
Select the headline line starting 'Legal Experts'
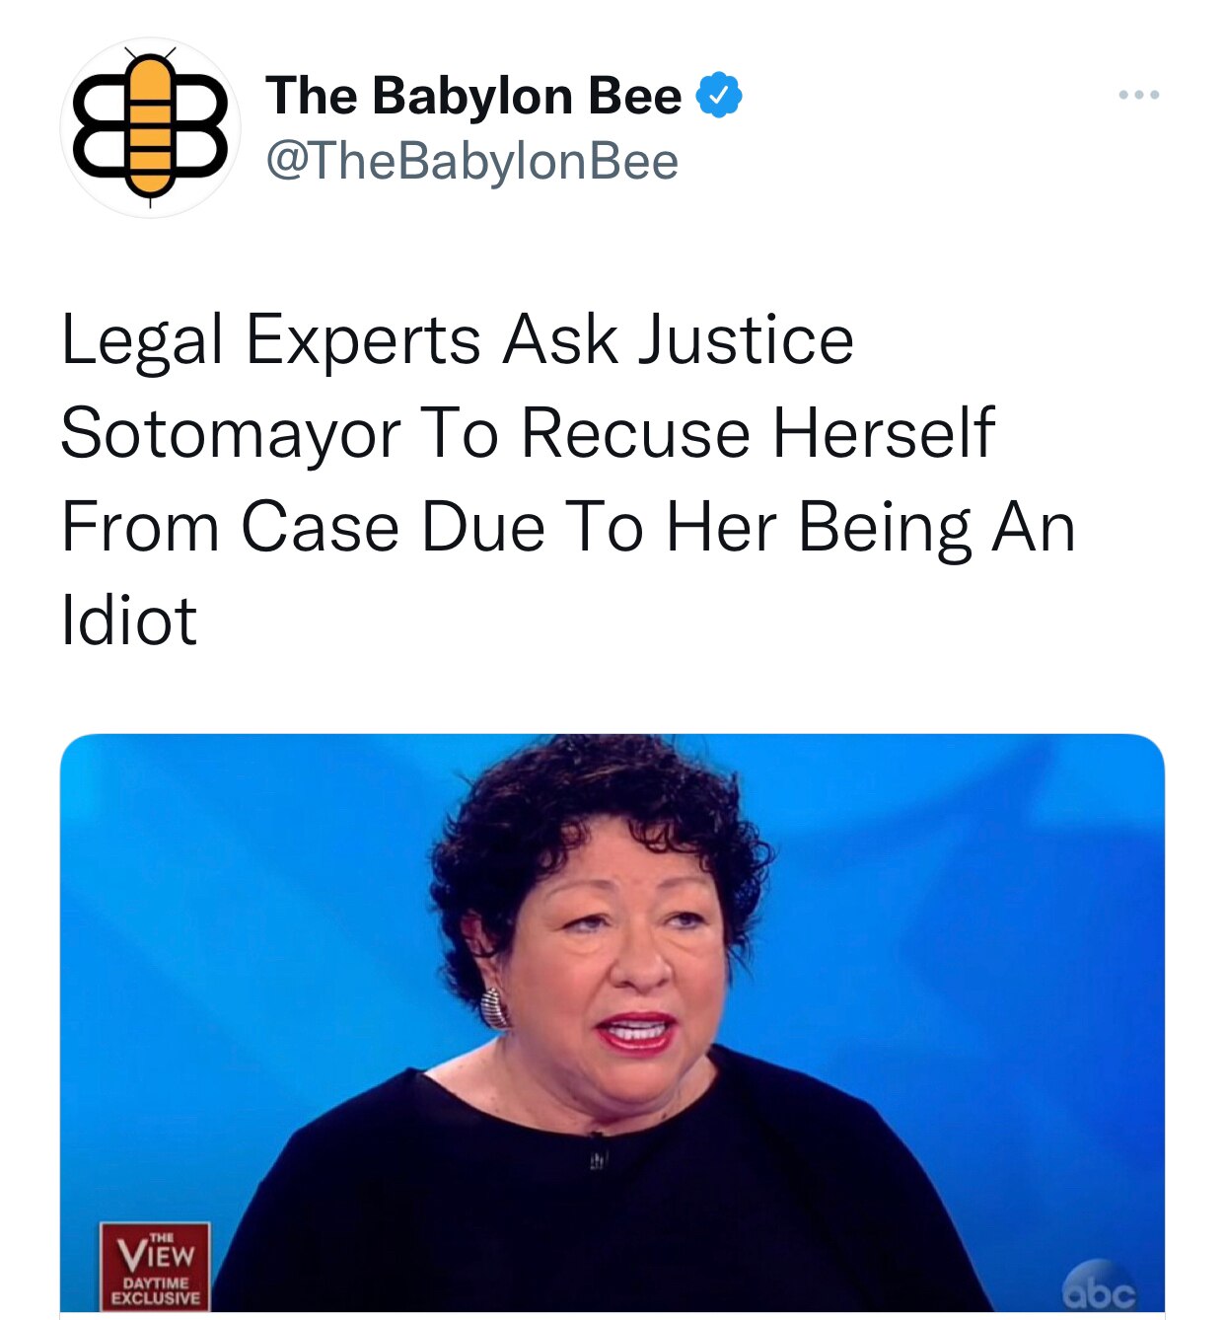(x=457, y=340)
